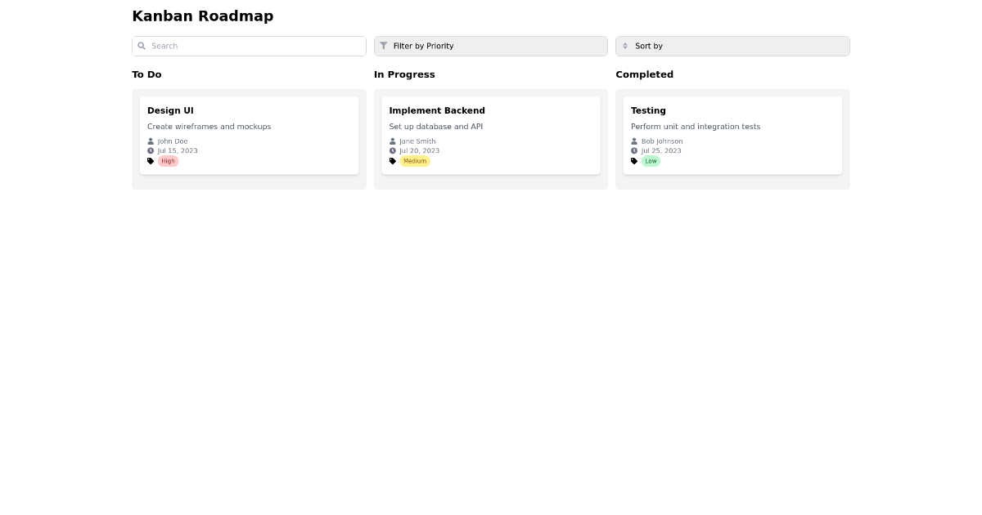982x515 pixels.
Task: Click the due date Jul 25, 2023
Action: pos(661,150)
